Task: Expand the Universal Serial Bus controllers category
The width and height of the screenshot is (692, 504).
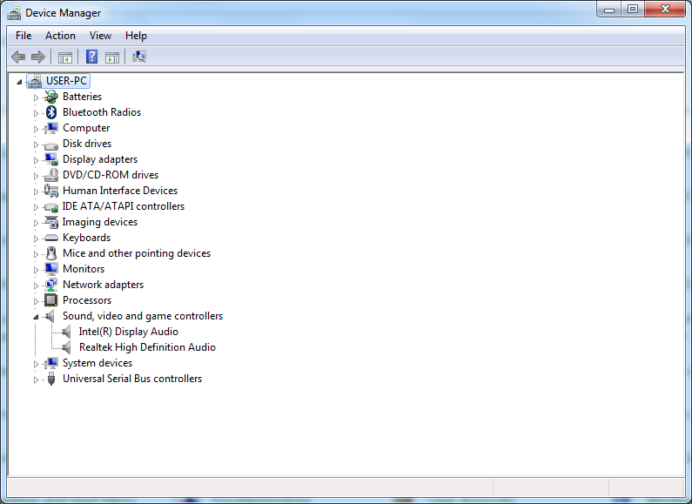Action: tap(36, 380)
